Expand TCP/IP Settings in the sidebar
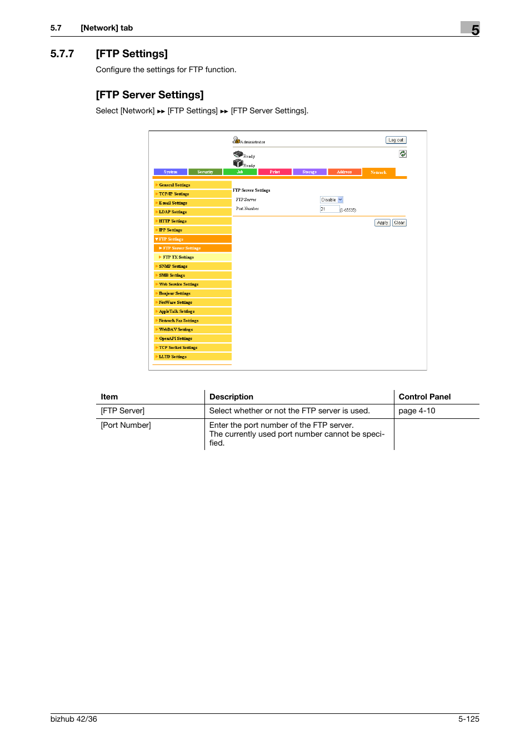Screen dimensions: 530x750 pos(193,194)
